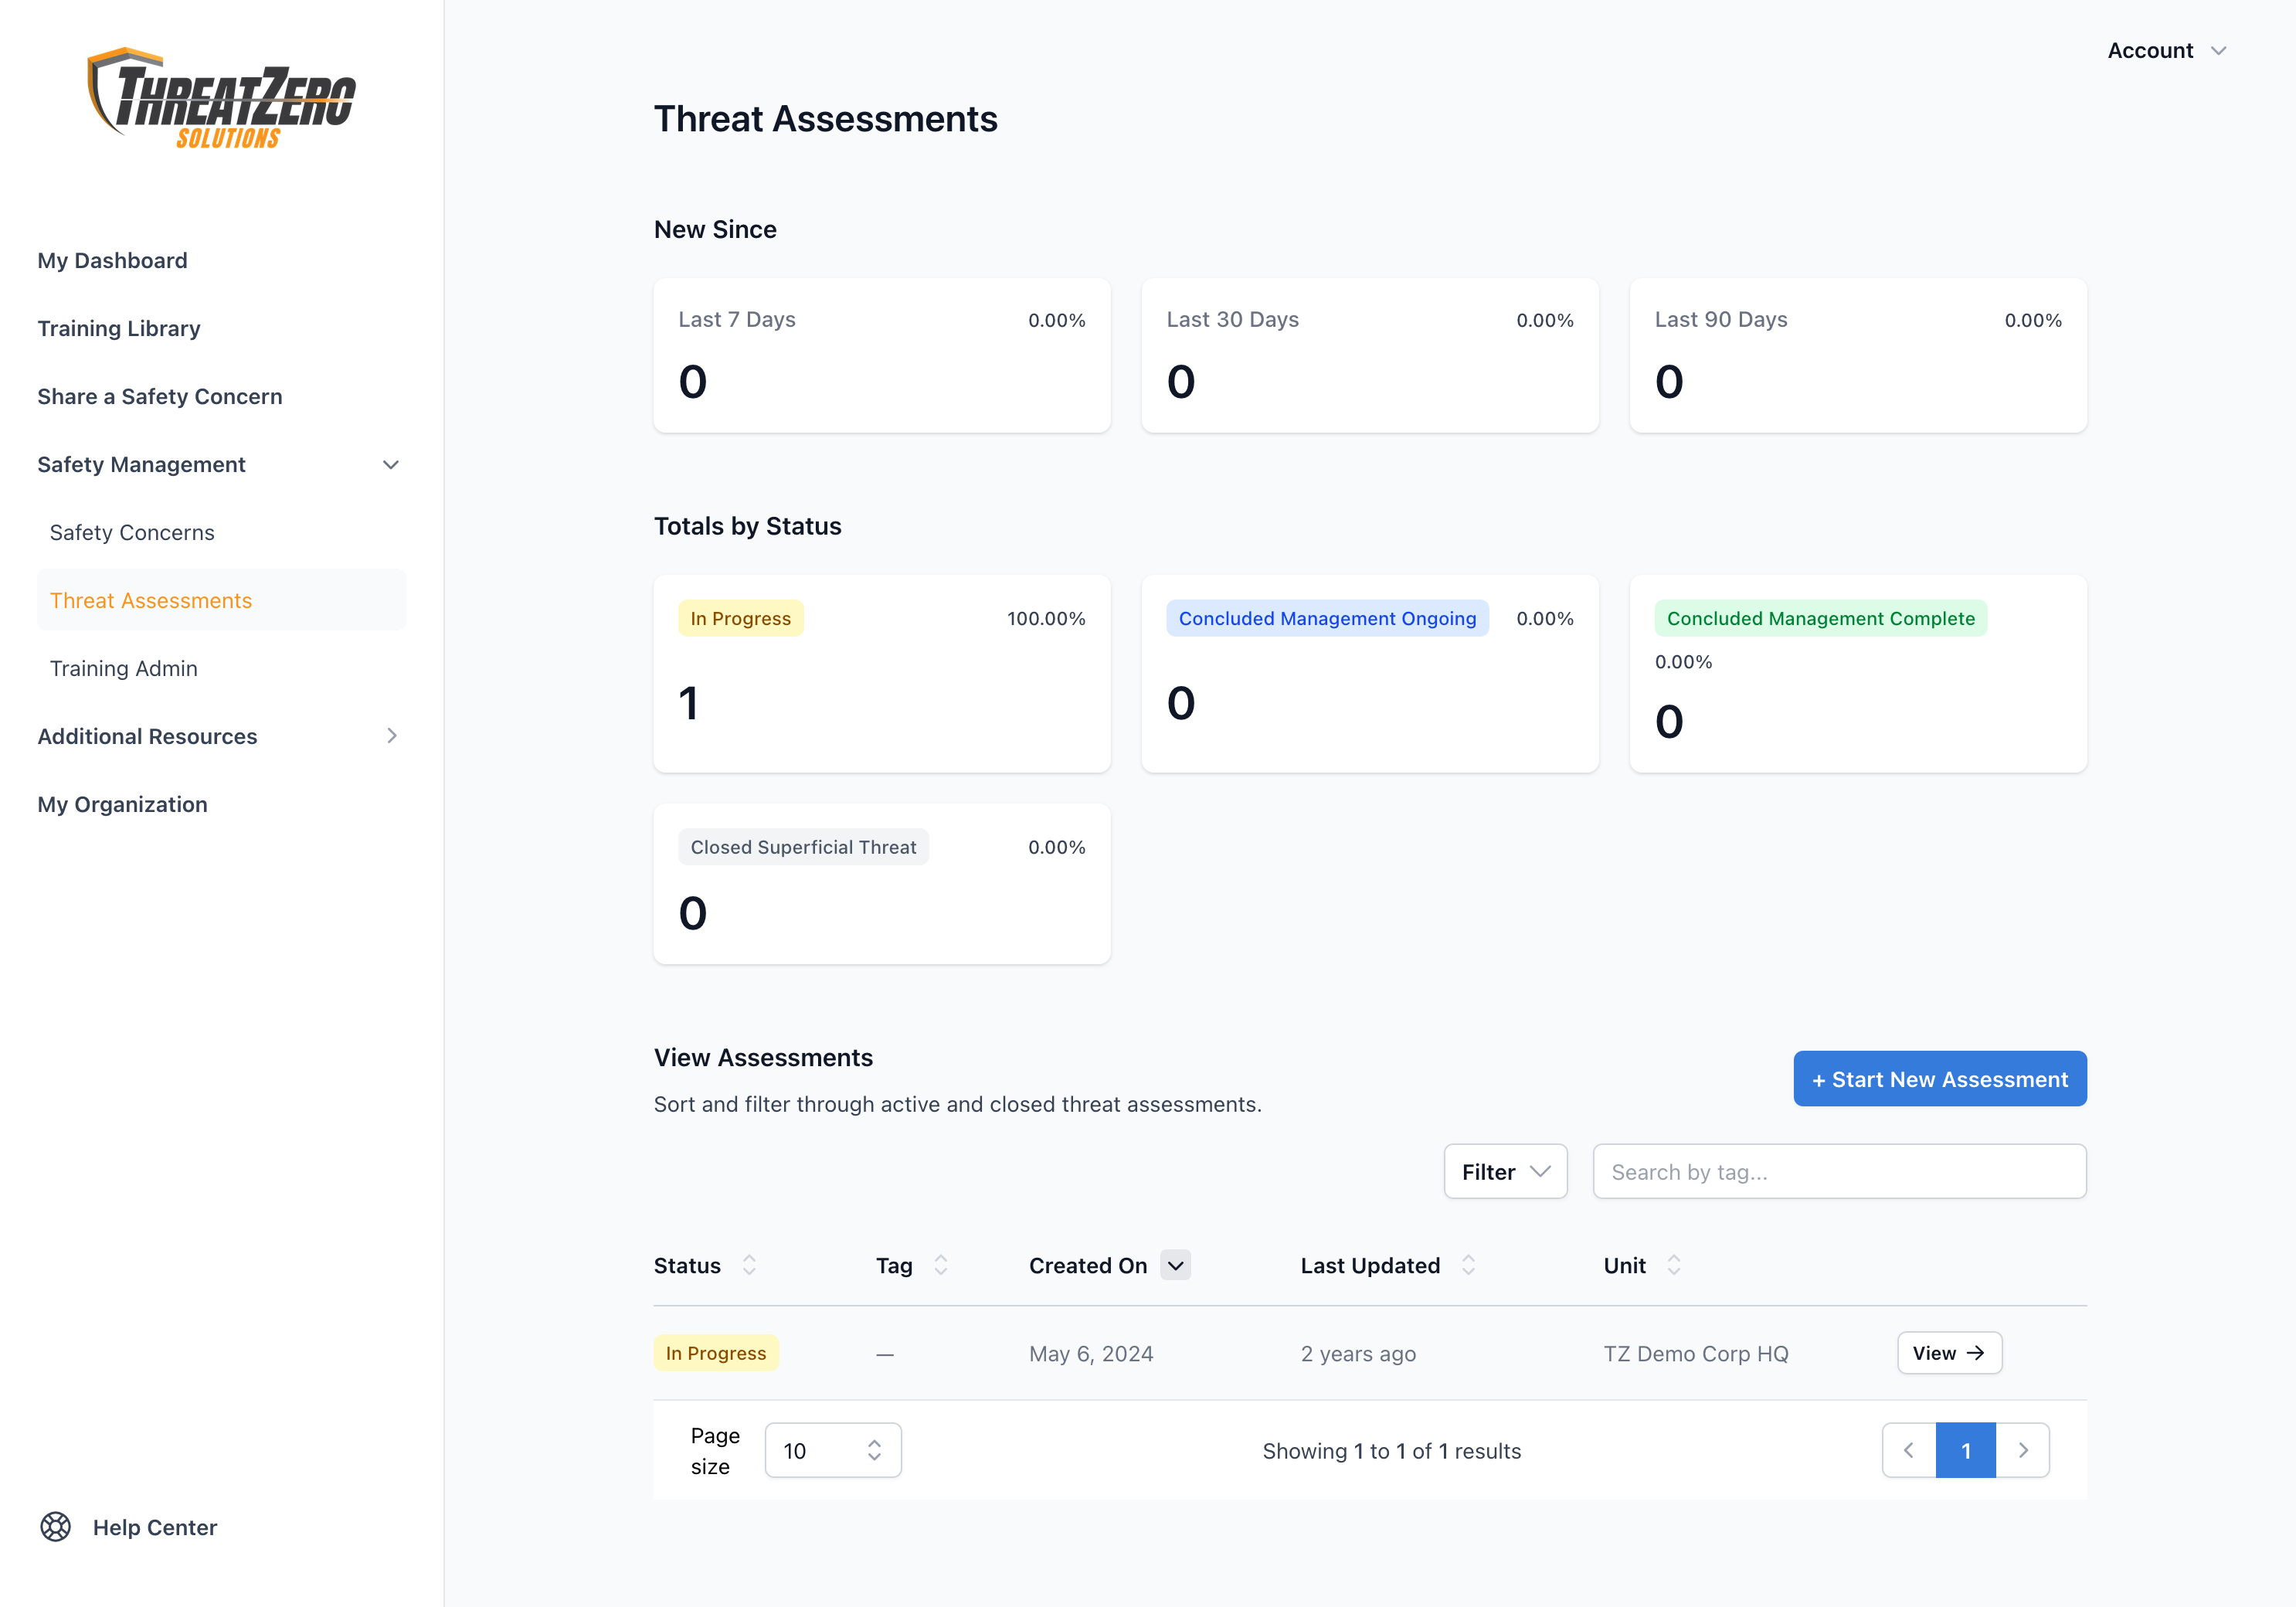
Task: Sort table by Tag column arrows
Action: (x=940, y=1265)
